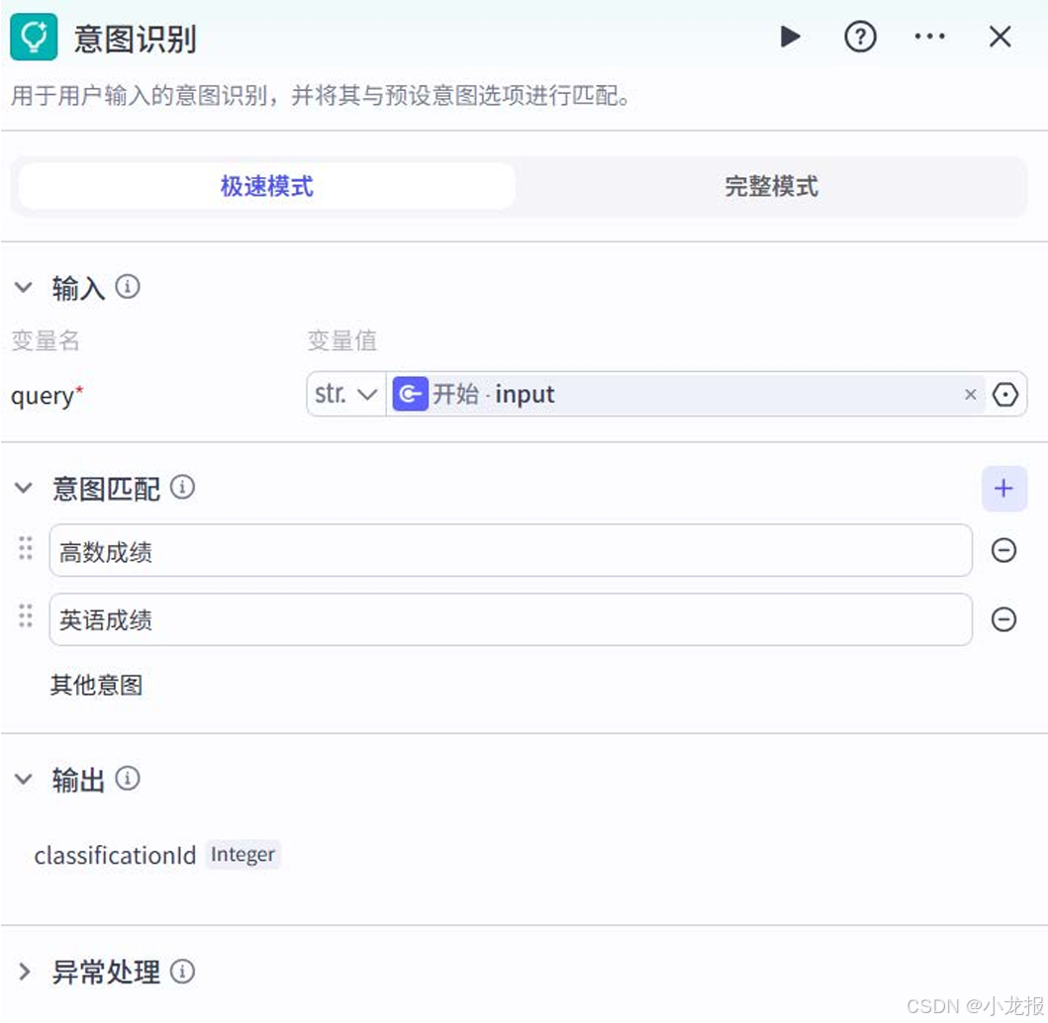
Task: Collapse the 输出 section
Action: [23, 780]
